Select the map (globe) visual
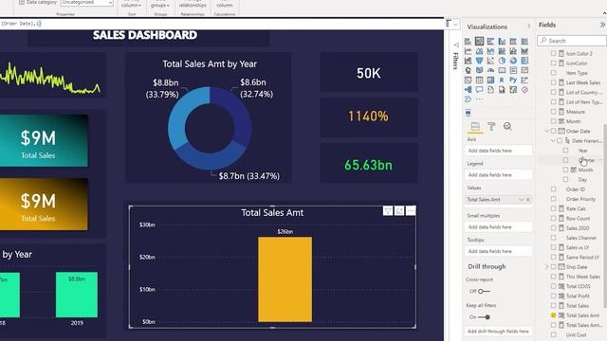The image size is (607, 341). click(468, 70)
